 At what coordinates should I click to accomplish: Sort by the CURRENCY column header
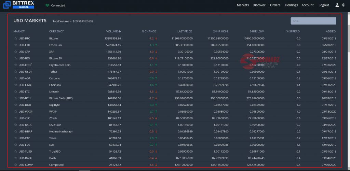56,31
